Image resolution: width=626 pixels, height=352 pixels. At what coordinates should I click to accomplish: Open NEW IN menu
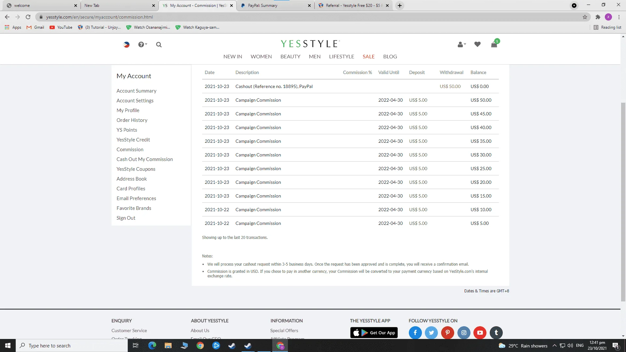(x=233, y=57)
